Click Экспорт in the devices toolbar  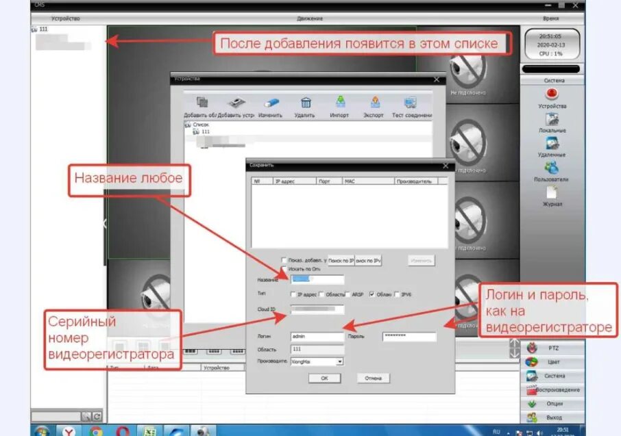coord(374,106)
